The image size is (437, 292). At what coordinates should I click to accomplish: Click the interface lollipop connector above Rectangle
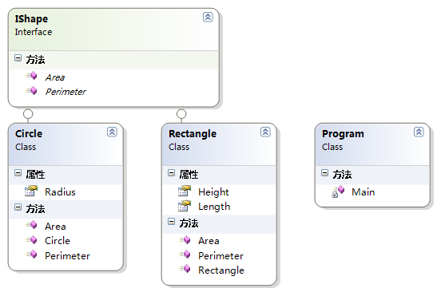click(181, 114)
